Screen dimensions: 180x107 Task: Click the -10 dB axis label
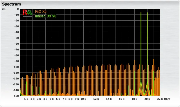[17, 15]
